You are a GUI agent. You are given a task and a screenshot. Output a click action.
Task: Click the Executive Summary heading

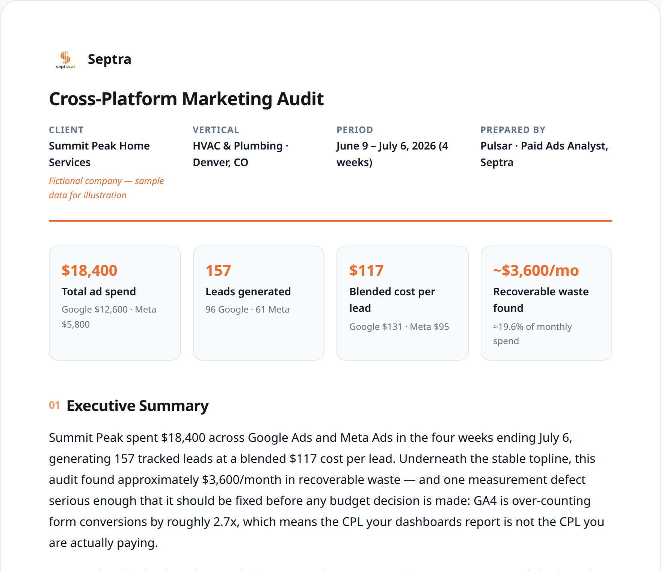[137, 406]
